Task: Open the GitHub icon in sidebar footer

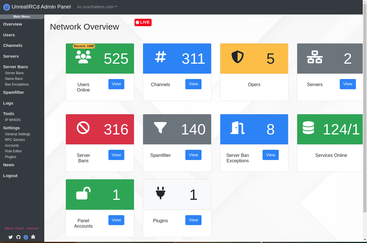Action: tap(18, 237)
